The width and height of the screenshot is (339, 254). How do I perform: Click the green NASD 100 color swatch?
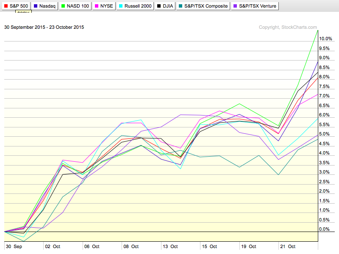[63, 6]
